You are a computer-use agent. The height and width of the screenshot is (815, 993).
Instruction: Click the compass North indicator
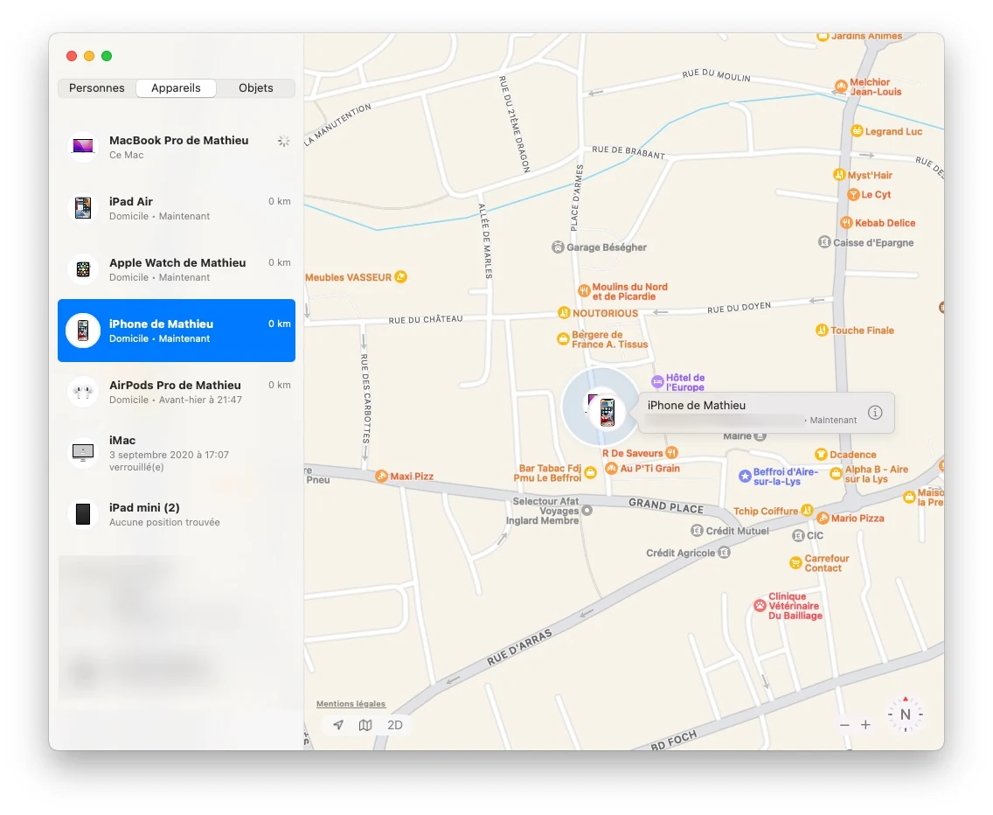click(906, 714)
